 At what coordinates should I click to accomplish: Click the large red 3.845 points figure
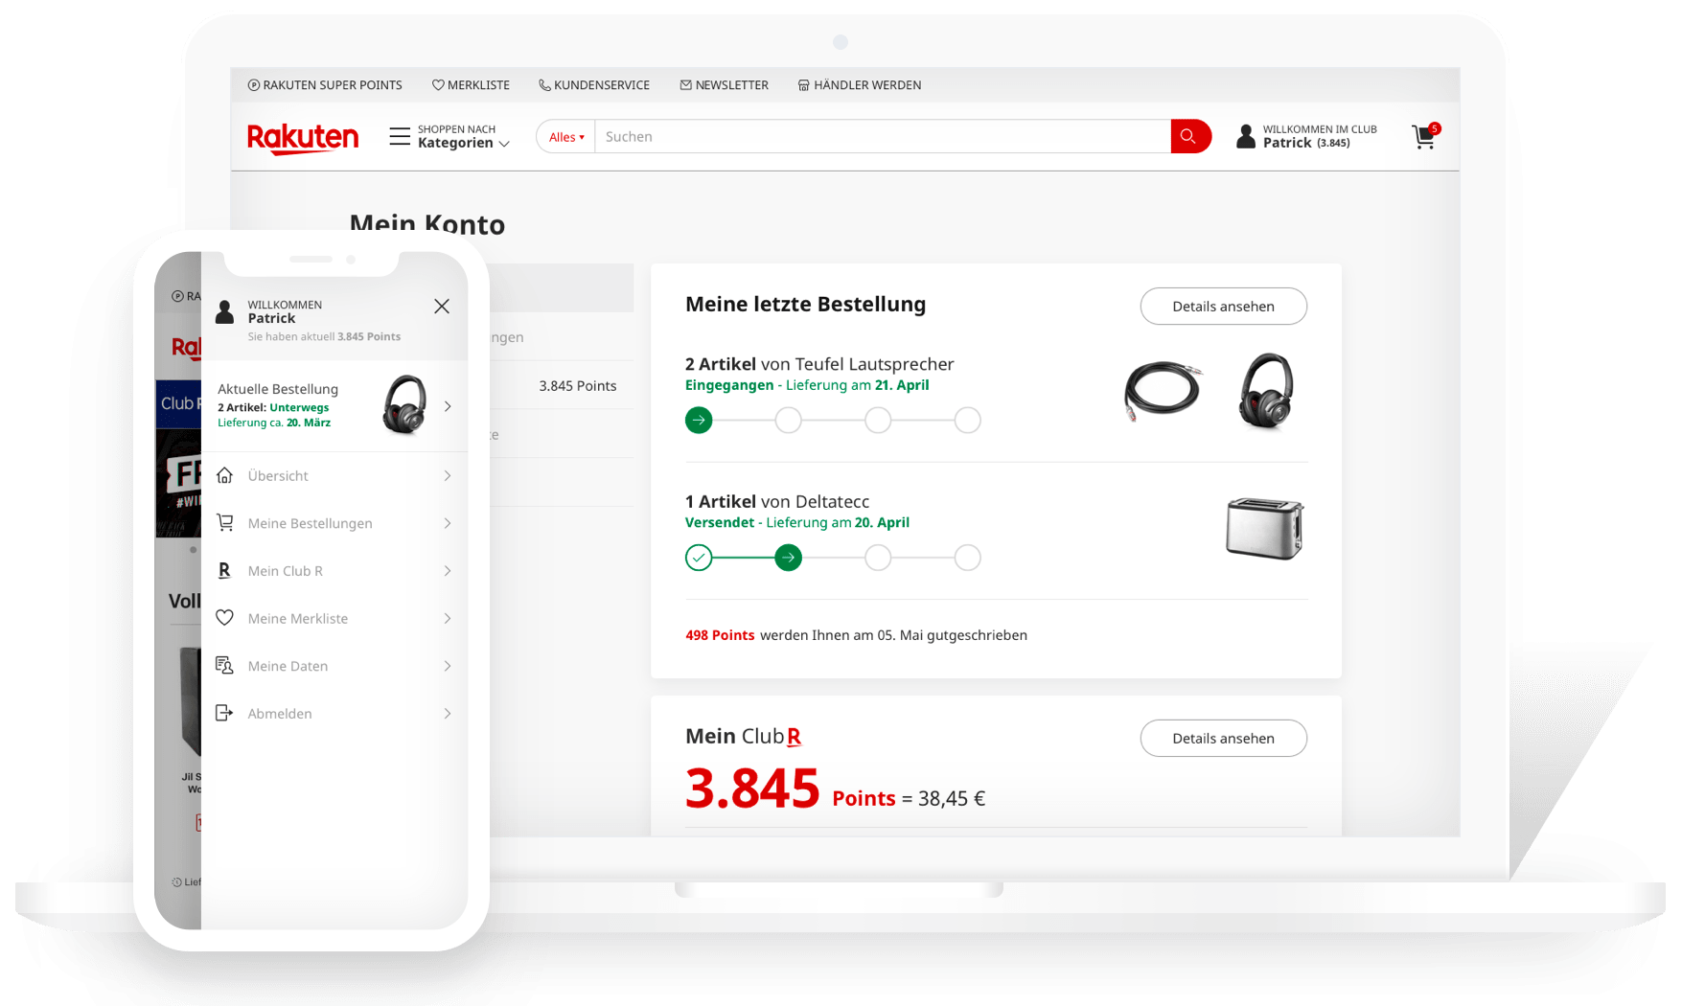[x=752, y=789]
